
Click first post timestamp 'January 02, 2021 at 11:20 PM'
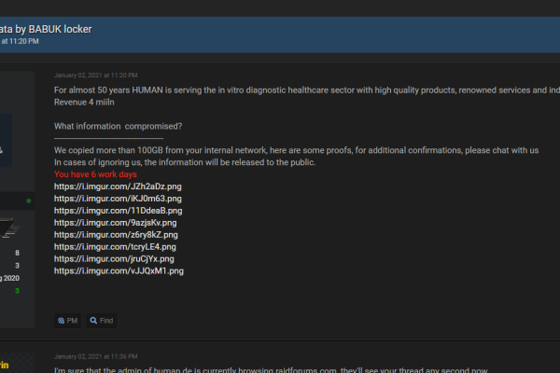[x=96, y=76]
